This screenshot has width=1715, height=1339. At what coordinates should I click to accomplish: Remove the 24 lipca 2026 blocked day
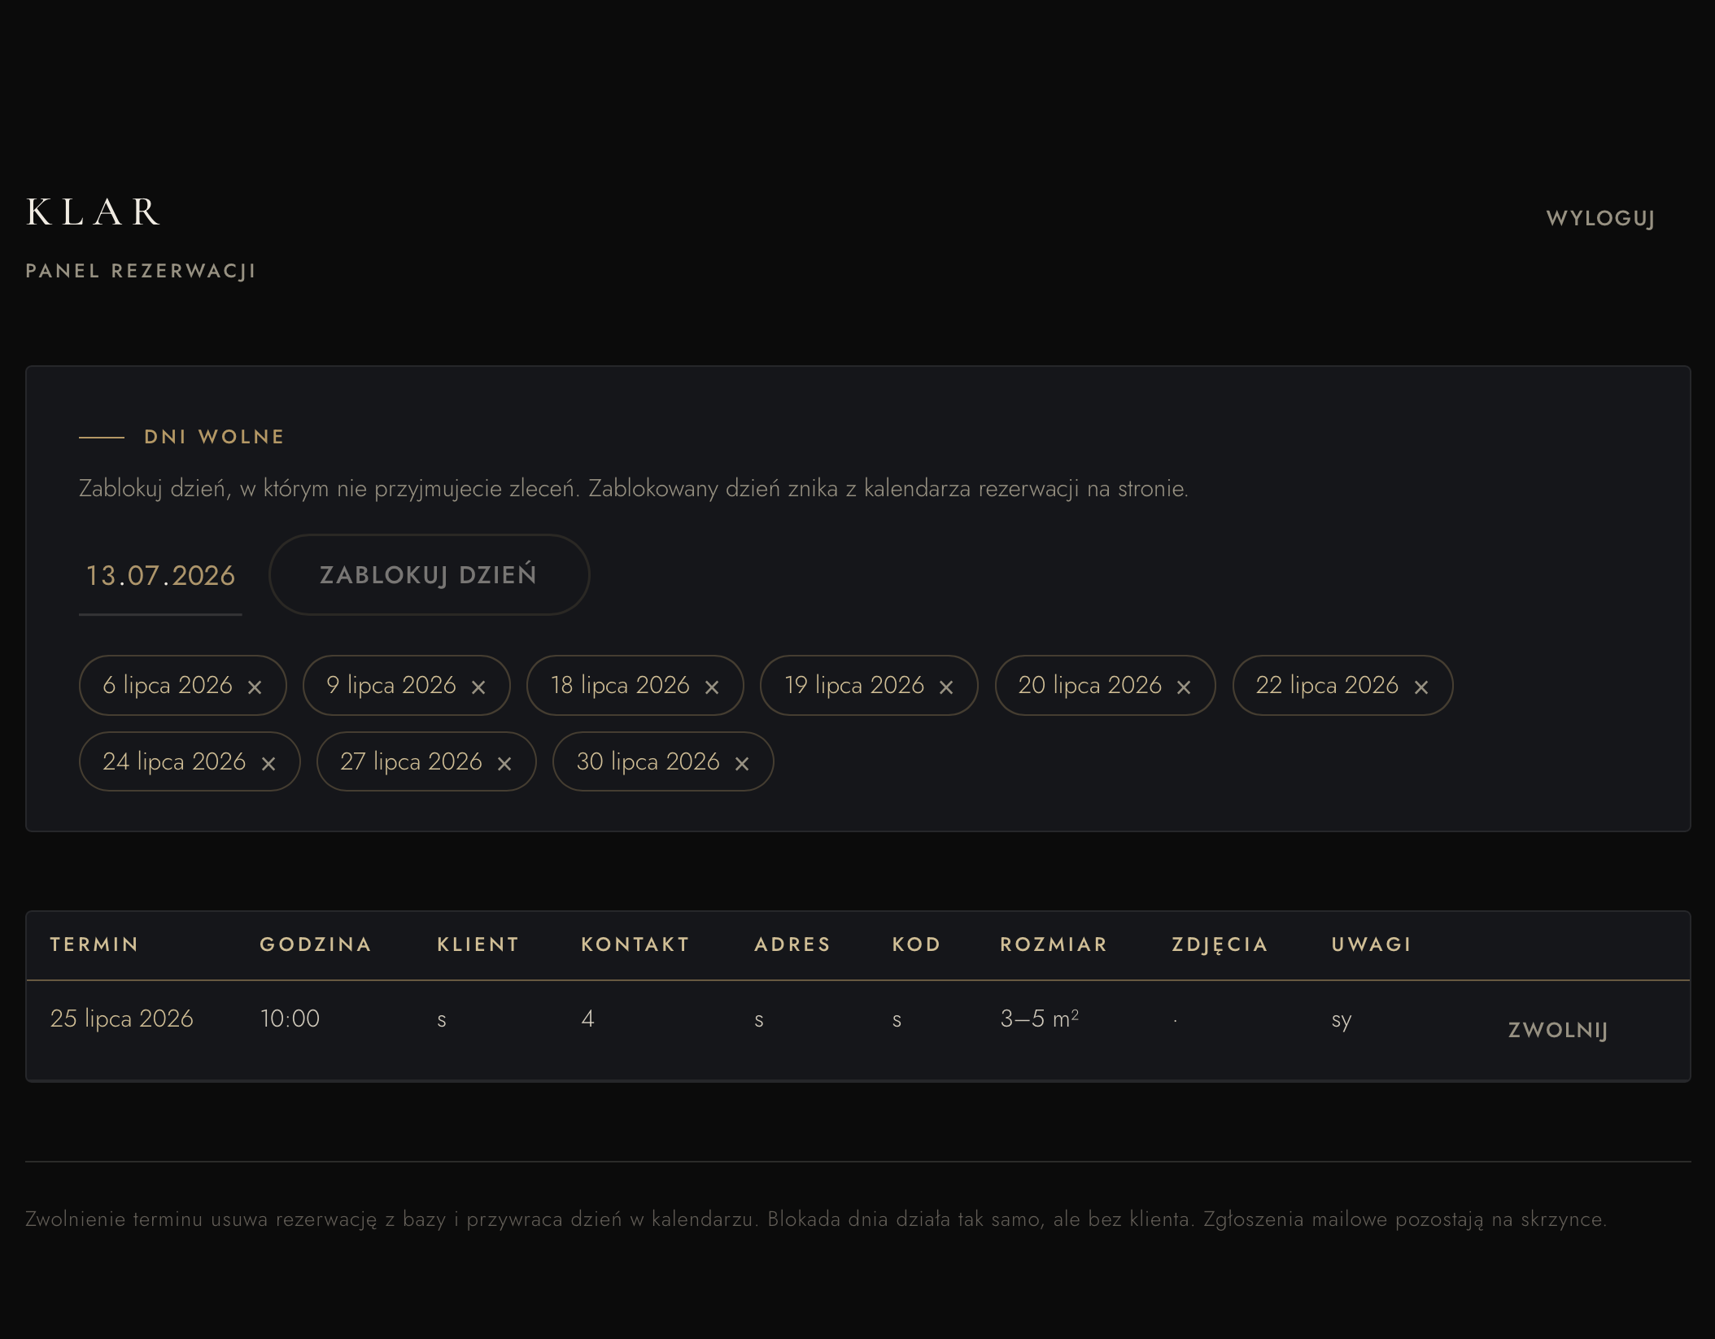268,764
